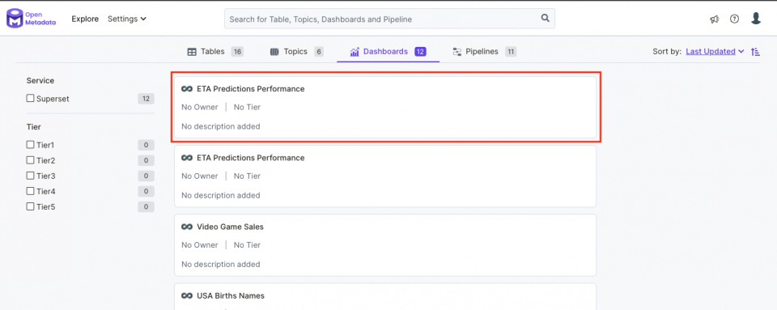Viewport: 777px width, 310px height.
Task: Switch to the Tables tab
Action: tap(215, 52)
